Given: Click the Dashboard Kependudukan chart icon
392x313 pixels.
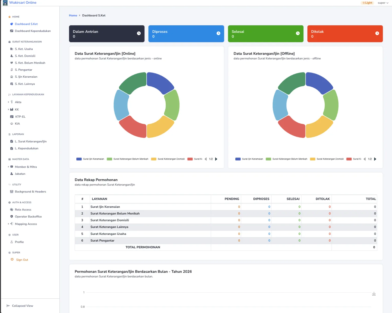Looking at the screenshot, I should pos(12,31).
